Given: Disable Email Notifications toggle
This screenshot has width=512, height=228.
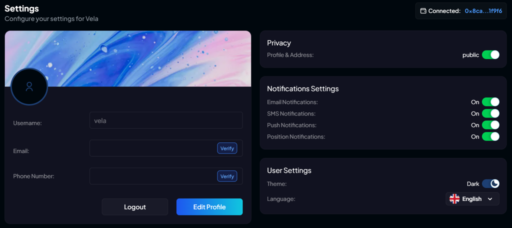Looking at the screenshot, I should [490, 102].
